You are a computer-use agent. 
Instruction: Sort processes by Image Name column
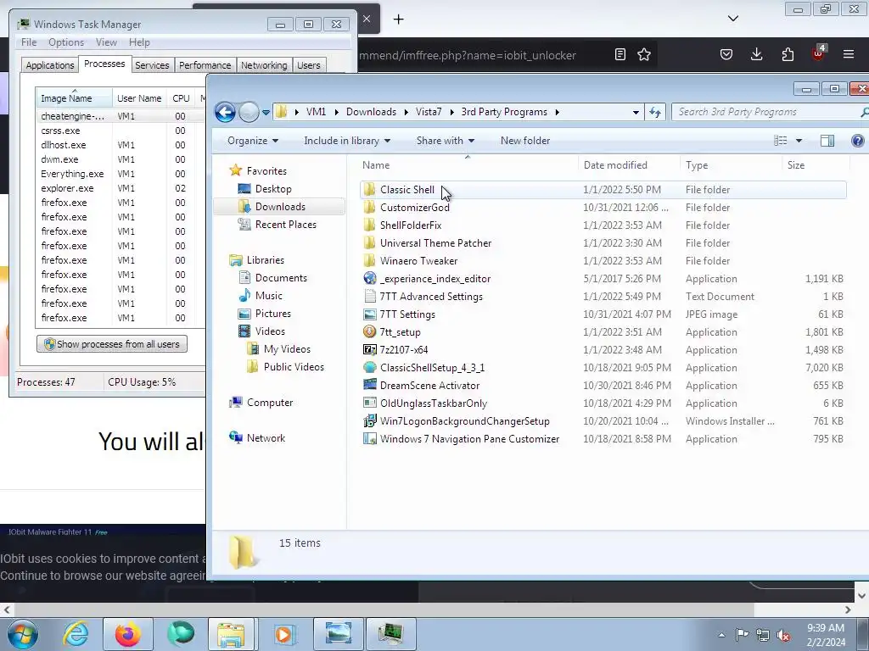(74, 98)
